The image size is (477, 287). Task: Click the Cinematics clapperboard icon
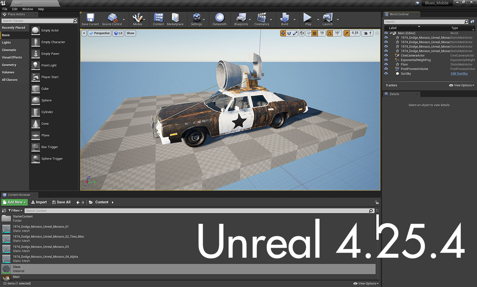tap(262, 18)
